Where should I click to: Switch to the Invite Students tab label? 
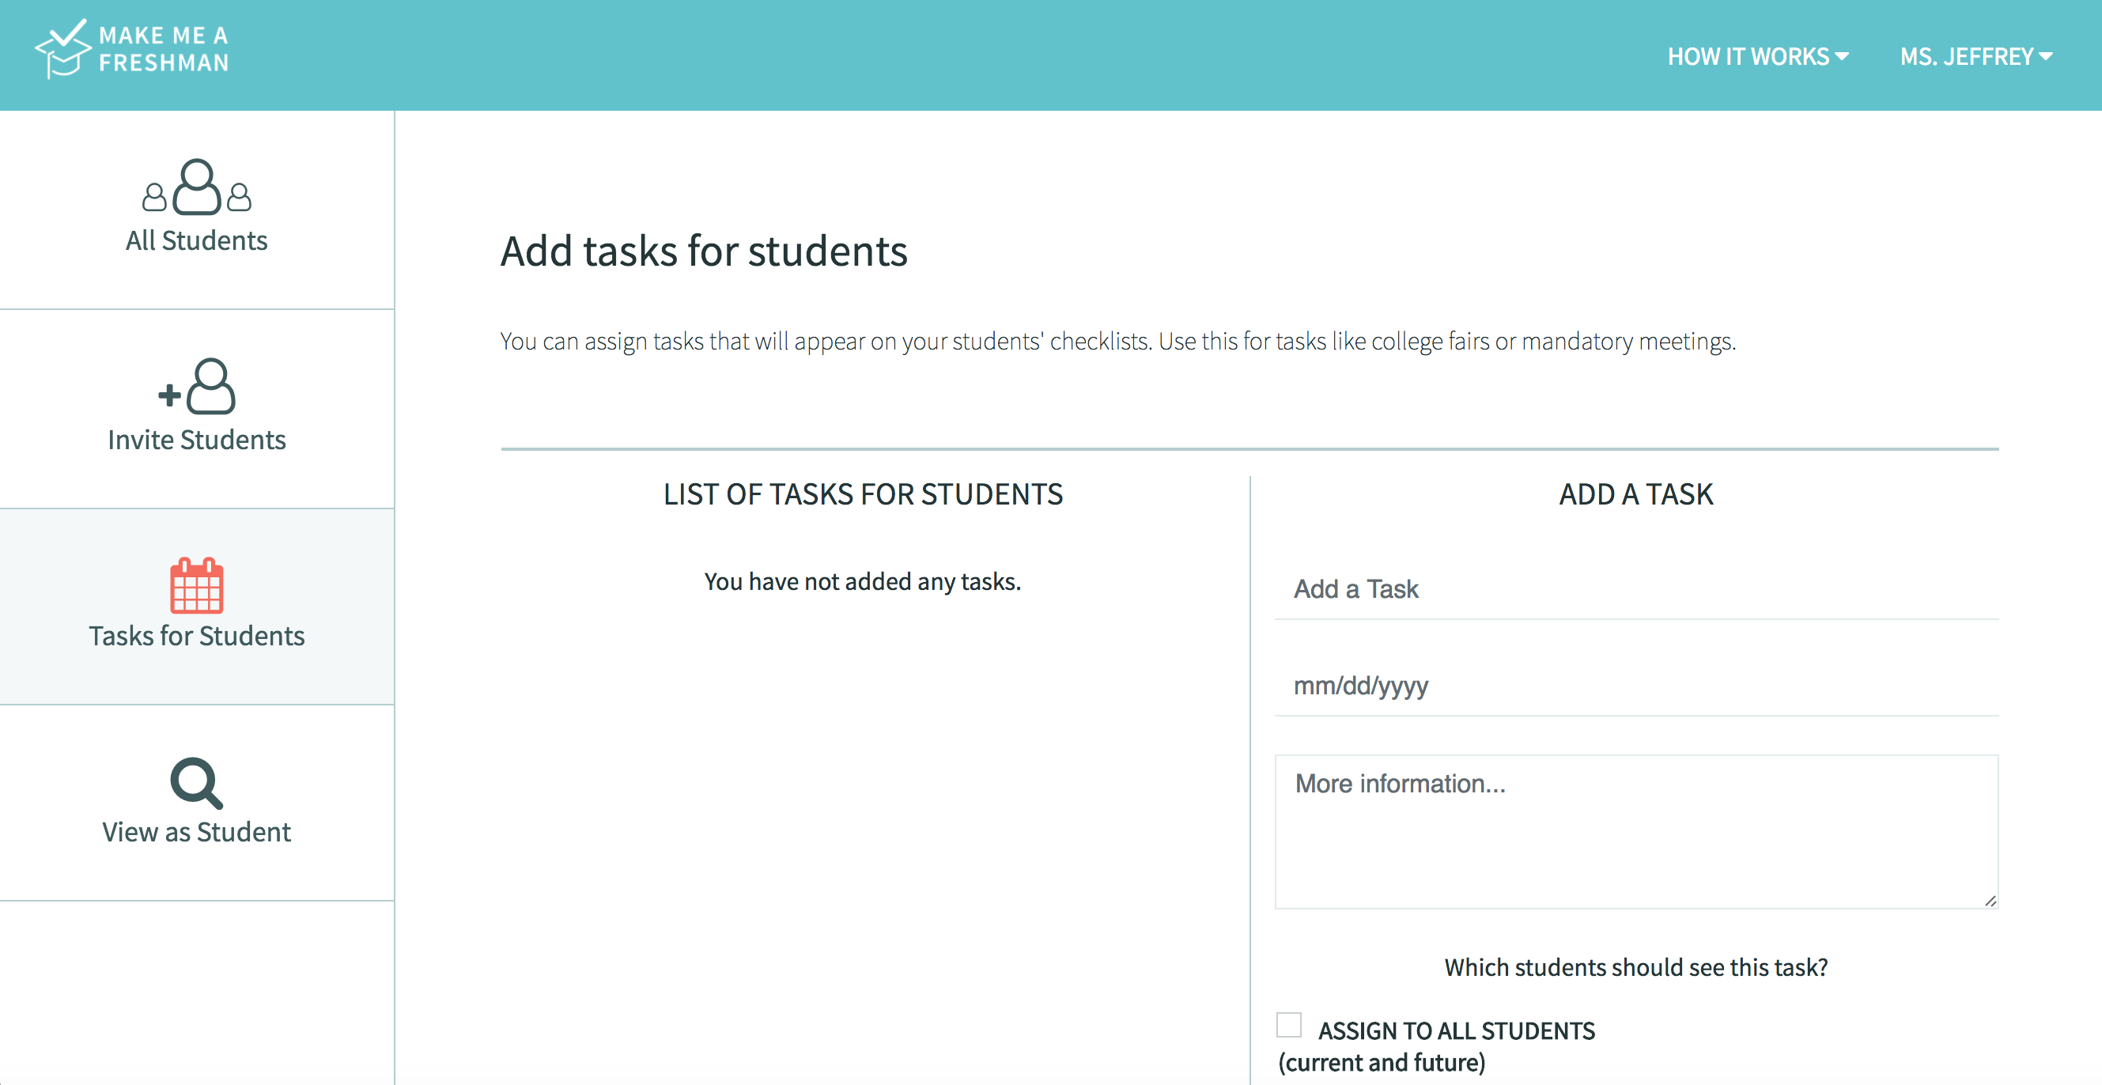(197, 440)
